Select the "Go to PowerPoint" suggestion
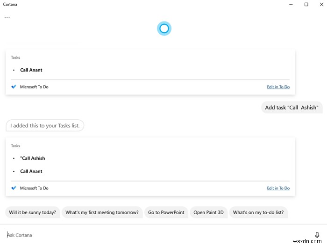 click(x=166, y=212)
